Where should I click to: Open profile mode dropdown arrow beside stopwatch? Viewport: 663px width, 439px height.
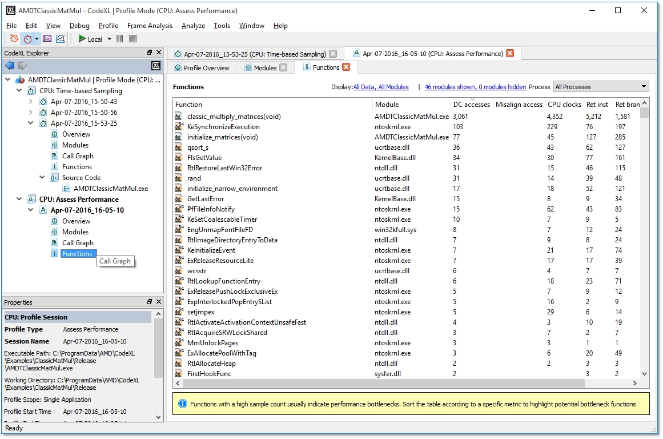(x=37, y=39)
